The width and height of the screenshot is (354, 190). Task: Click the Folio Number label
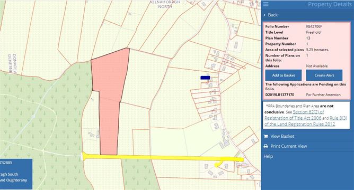coord(277,26)
